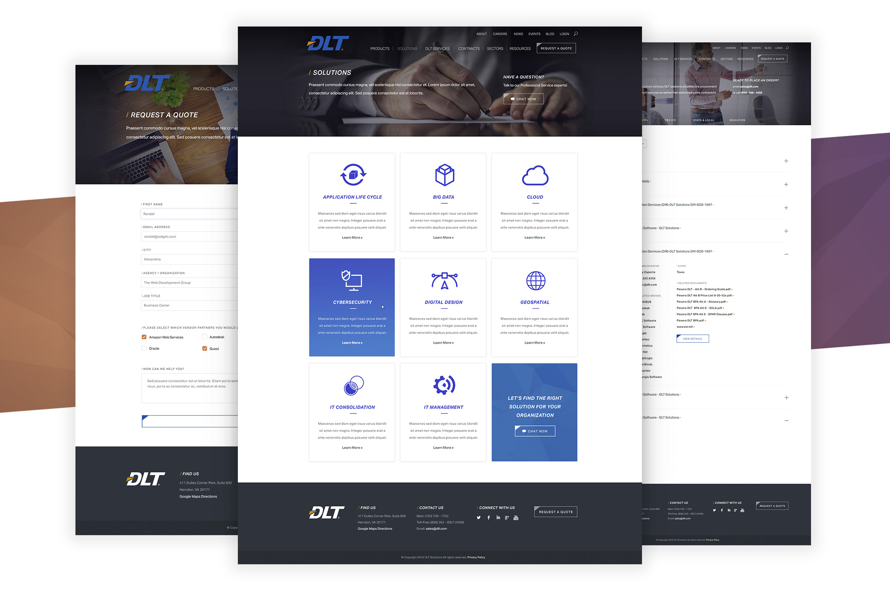Click the IT Consolidation icon
The height and width of the screenshot is (589, 890).
tap(352, 386)
